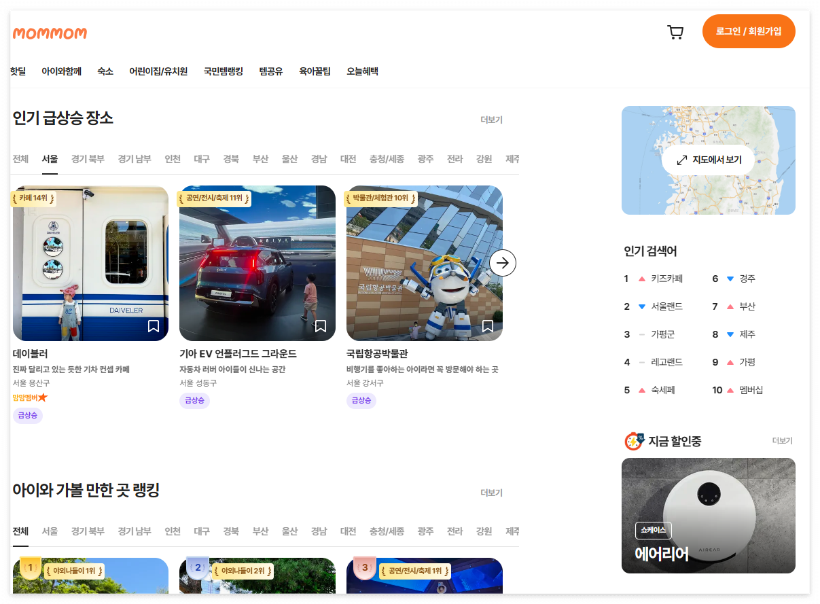
Task: Click the discount timer icon beside 지금 할인중
Action: pyautogui.click(x=633, y=441)
